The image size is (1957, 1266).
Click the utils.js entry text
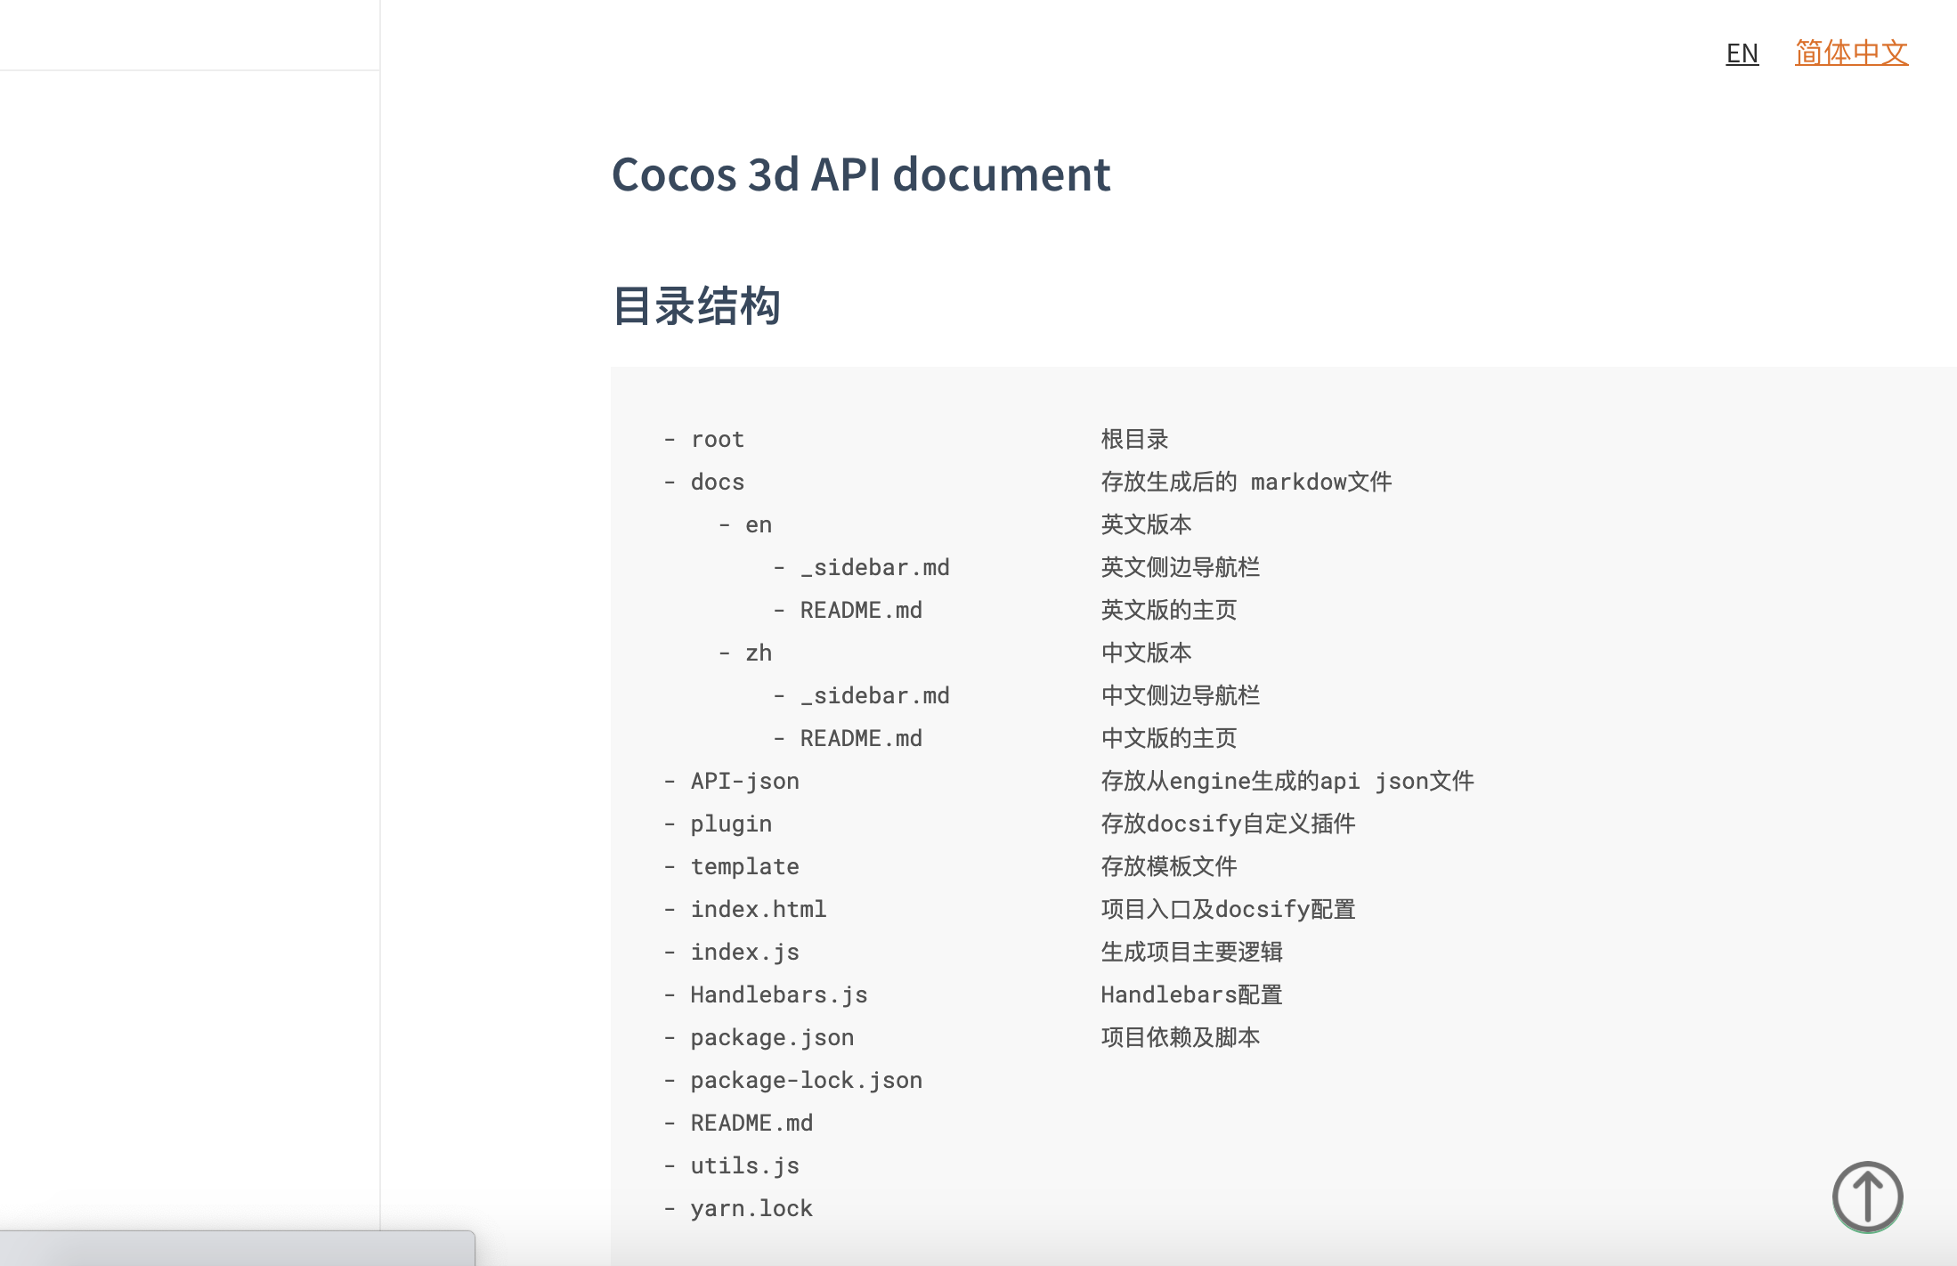(744, 1165)
